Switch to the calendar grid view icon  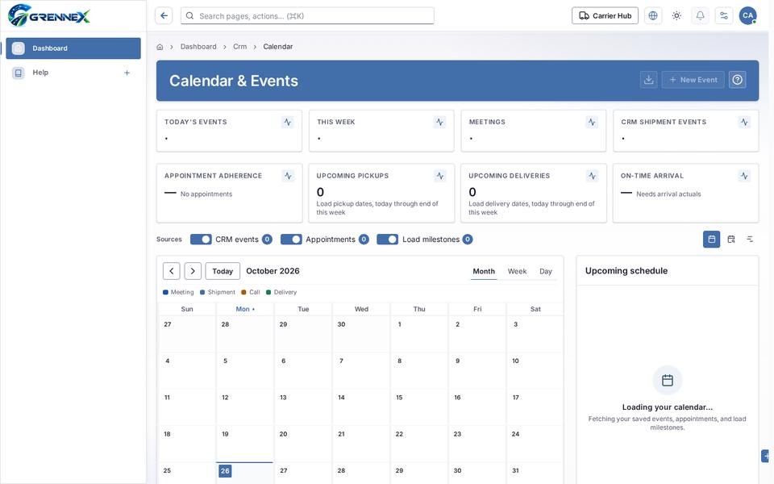click(711, 239)
